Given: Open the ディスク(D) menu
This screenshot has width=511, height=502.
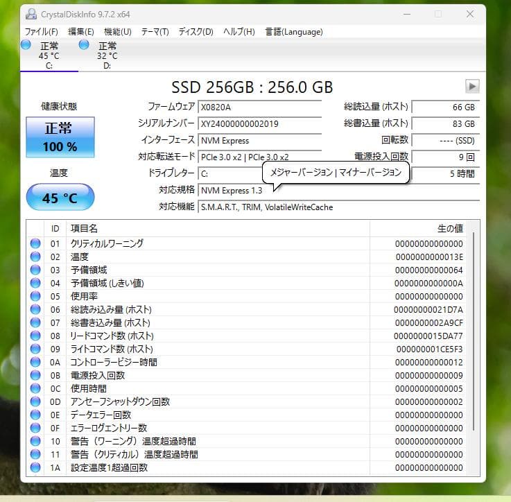Looking at the screenshot, I should [196, 32].
